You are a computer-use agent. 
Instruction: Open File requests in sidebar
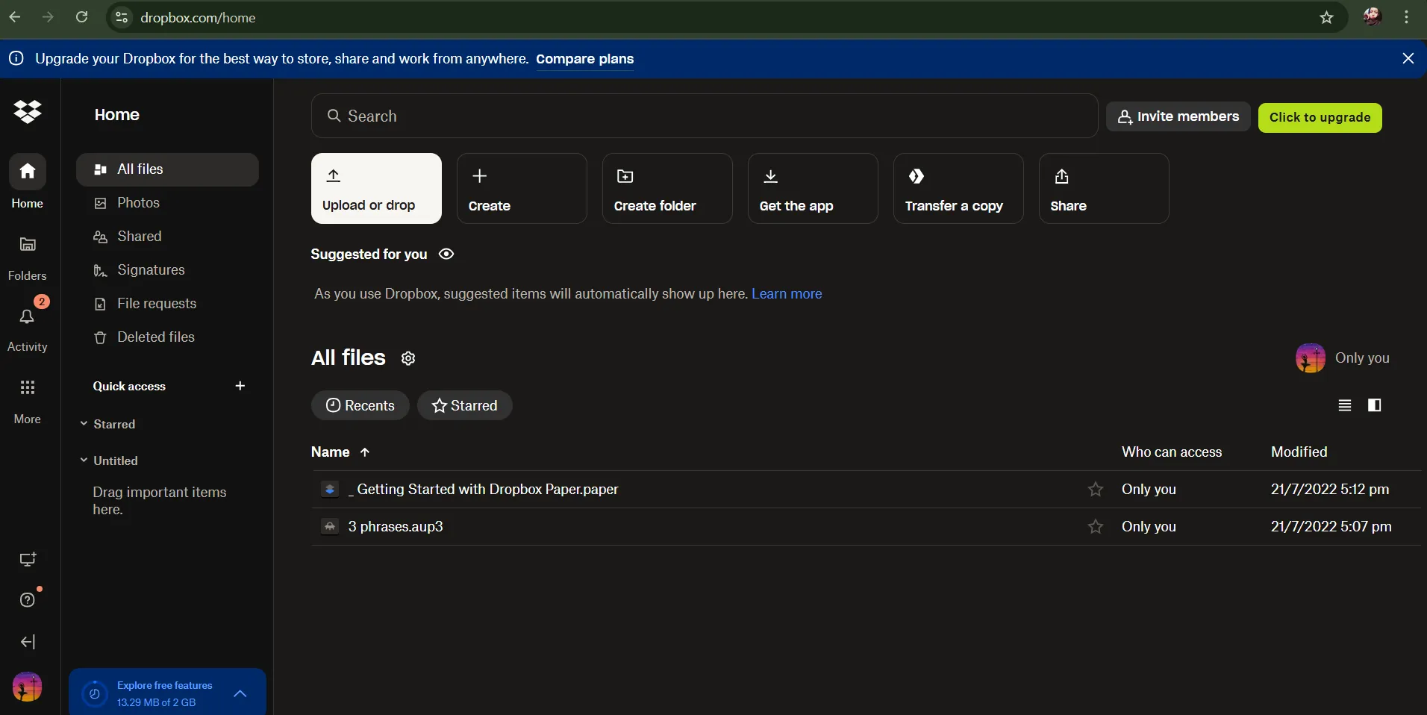click(x=167, y=304)
